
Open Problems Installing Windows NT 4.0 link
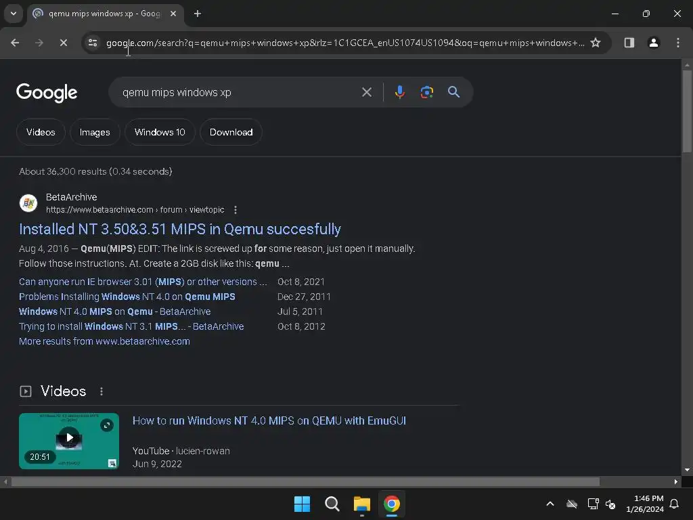pyautogui.click(x=127, y=297)
